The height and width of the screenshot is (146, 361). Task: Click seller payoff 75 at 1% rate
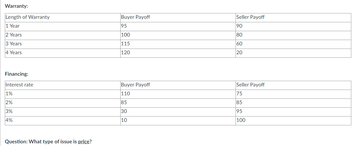[239, 94]
